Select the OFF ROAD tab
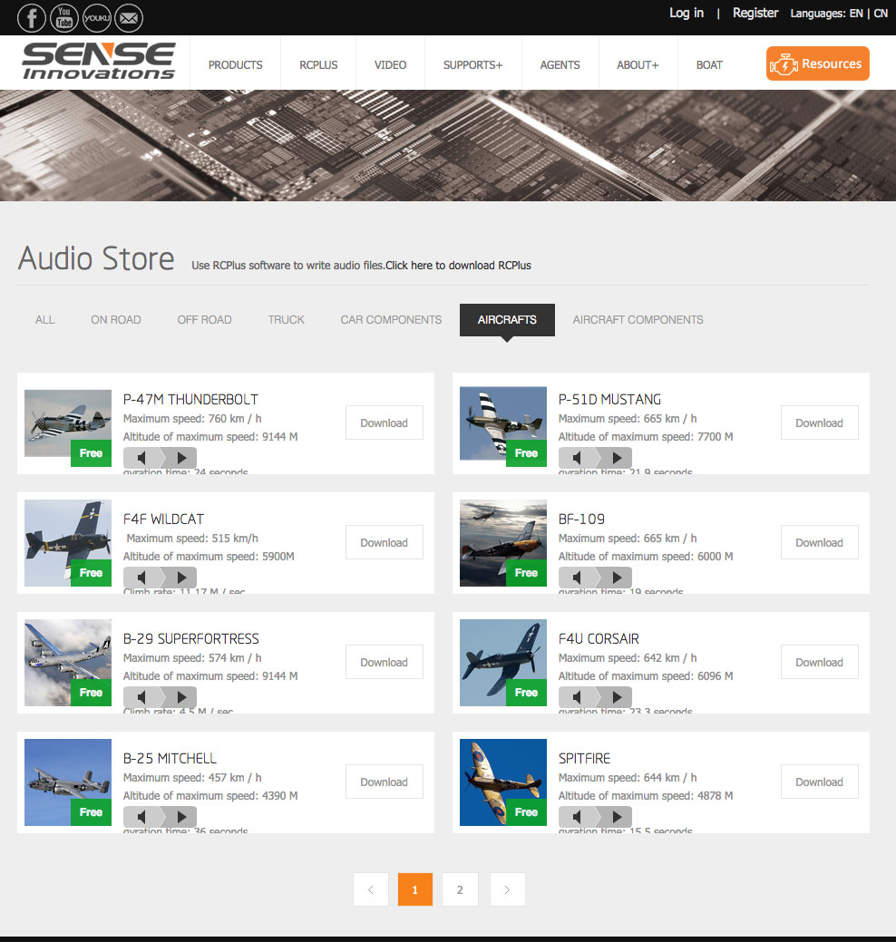 [204, 320]
